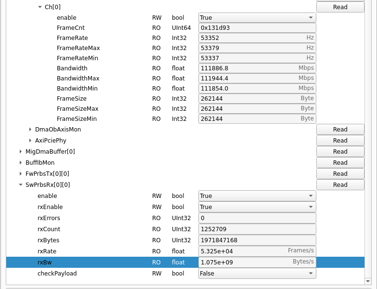Open the SwPrbsRx enable dropdown
377x289 pixels.
(x=257, y=196)
